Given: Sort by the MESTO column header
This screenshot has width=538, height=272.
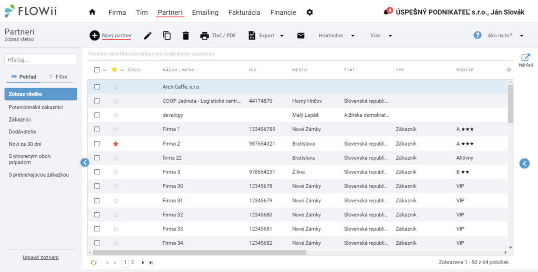Looking at the screenshot, I should click(x=299, y=70).
